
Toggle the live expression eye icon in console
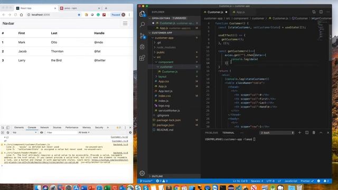tap(42, 132)
